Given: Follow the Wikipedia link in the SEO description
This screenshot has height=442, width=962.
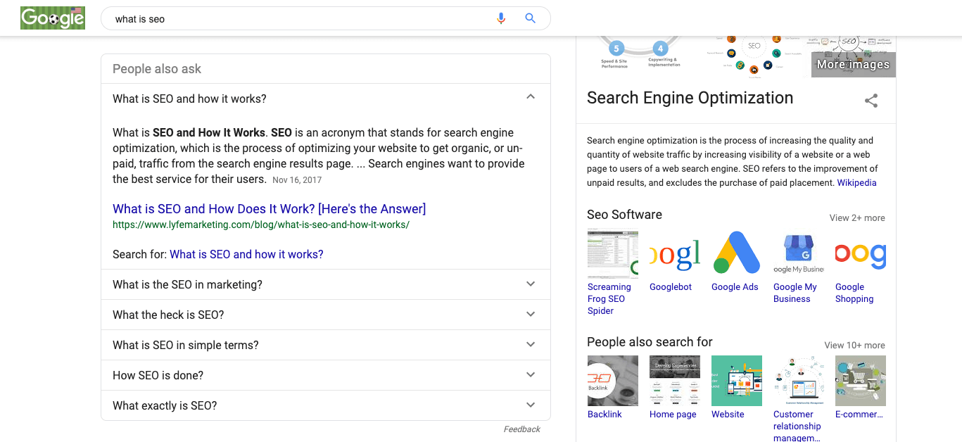Looking at the screenshot, I should [856, 182].
